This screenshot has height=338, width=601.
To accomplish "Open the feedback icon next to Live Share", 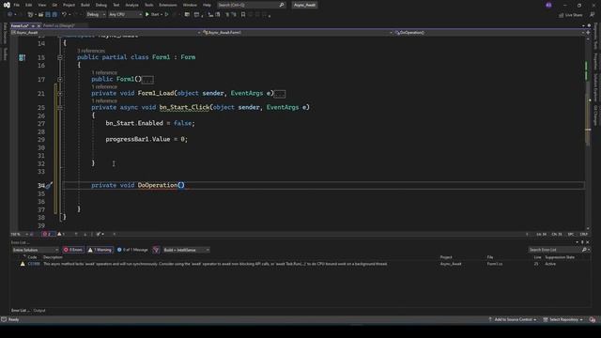I will point(593,15).
